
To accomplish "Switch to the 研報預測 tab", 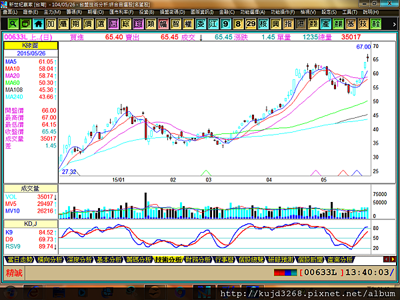I will tap(281, 260).
